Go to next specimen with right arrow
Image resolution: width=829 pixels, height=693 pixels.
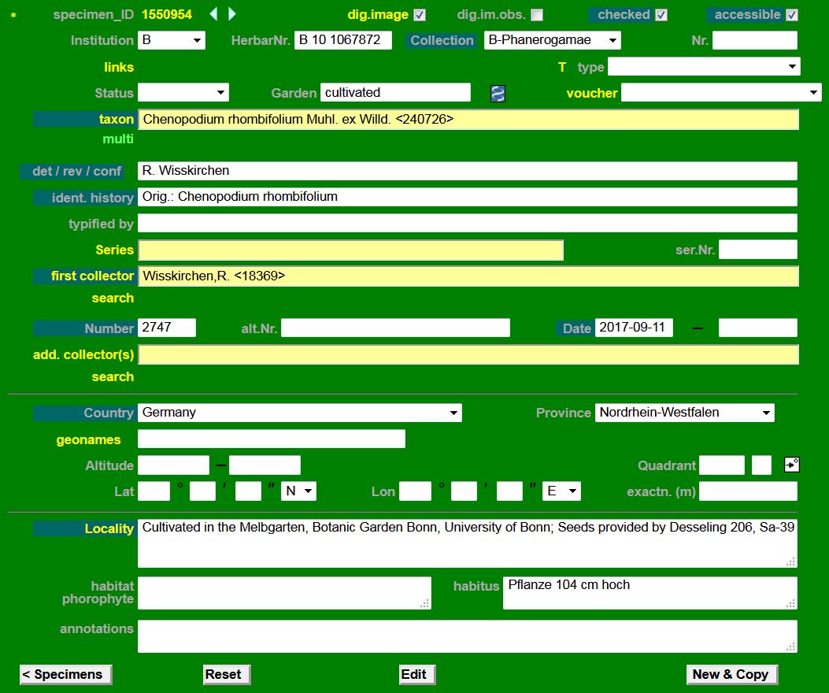[231, 14]
